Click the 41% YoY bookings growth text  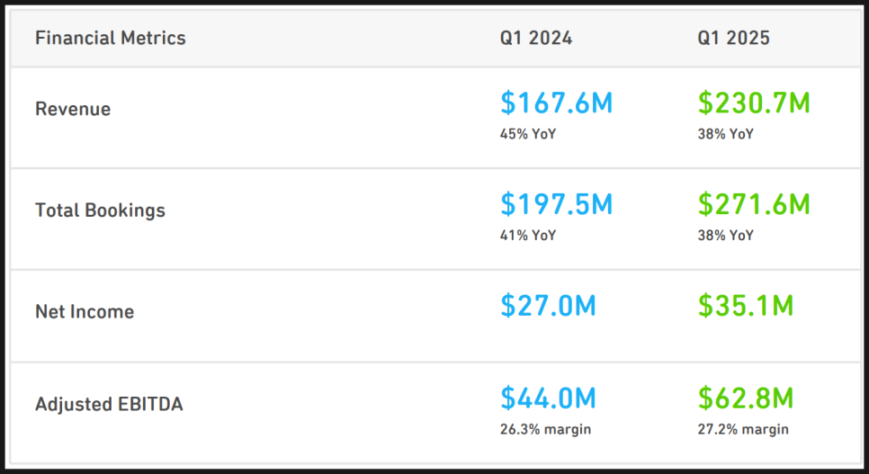[528, 236]
